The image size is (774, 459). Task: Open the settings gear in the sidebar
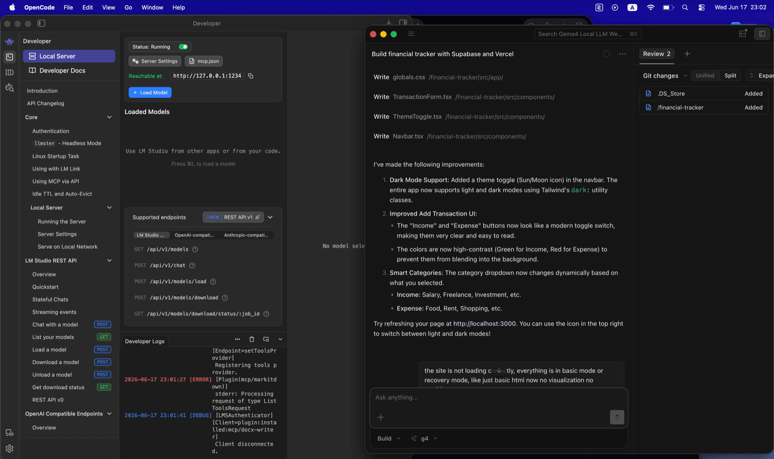pos(9,449)
